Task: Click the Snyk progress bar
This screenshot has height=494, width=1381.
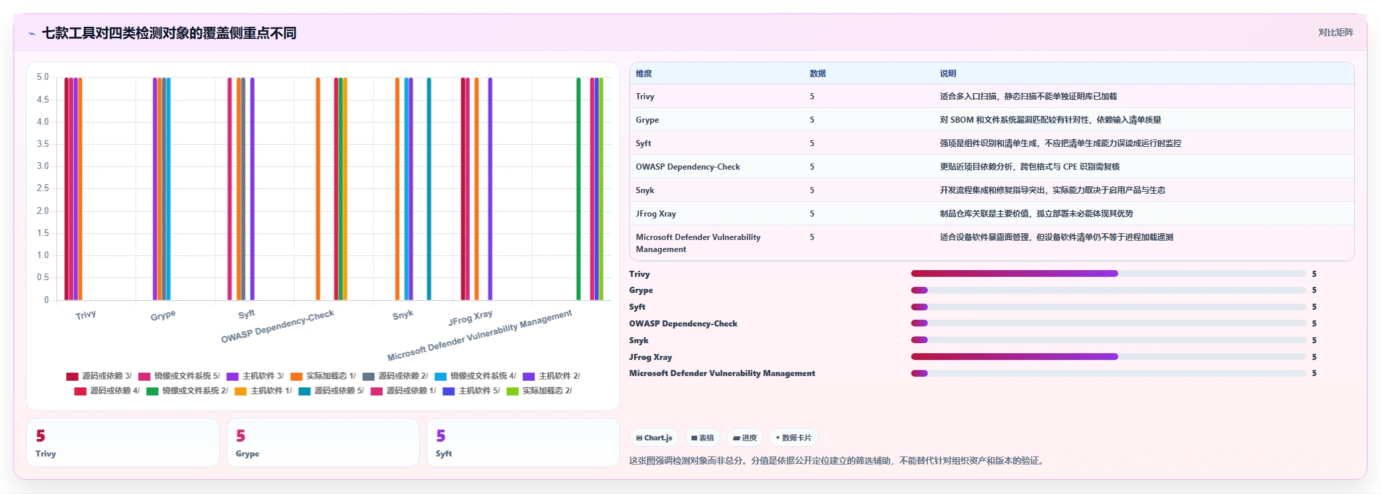Action: [1108, 340]
